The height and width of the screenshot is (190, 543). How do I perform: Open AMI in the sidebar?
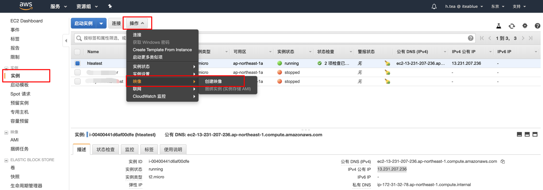pyautogui.click(x=15, y=140)
